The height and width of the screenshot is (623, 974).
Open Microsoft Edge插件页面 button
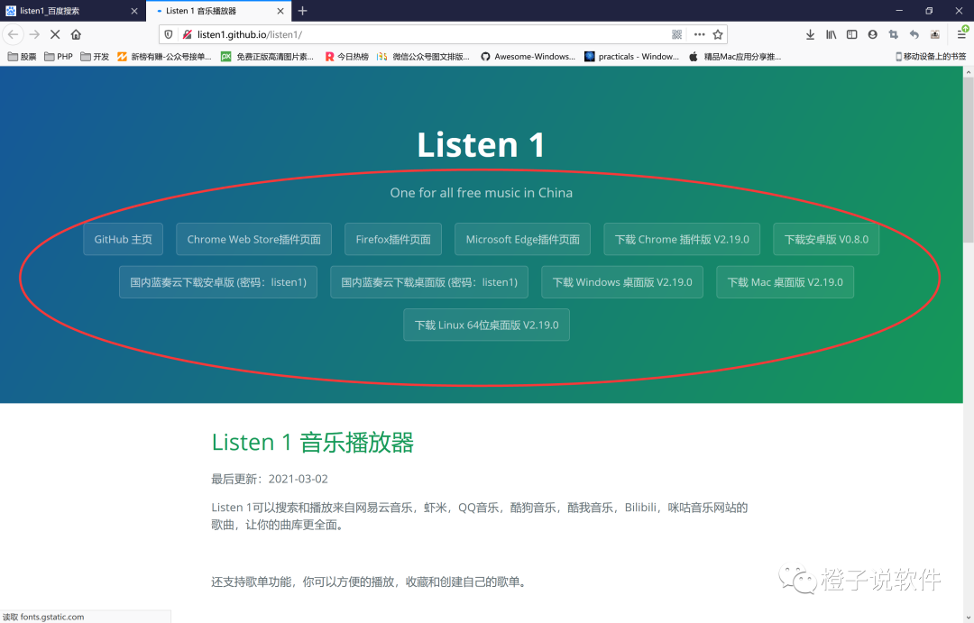[522, 239]
